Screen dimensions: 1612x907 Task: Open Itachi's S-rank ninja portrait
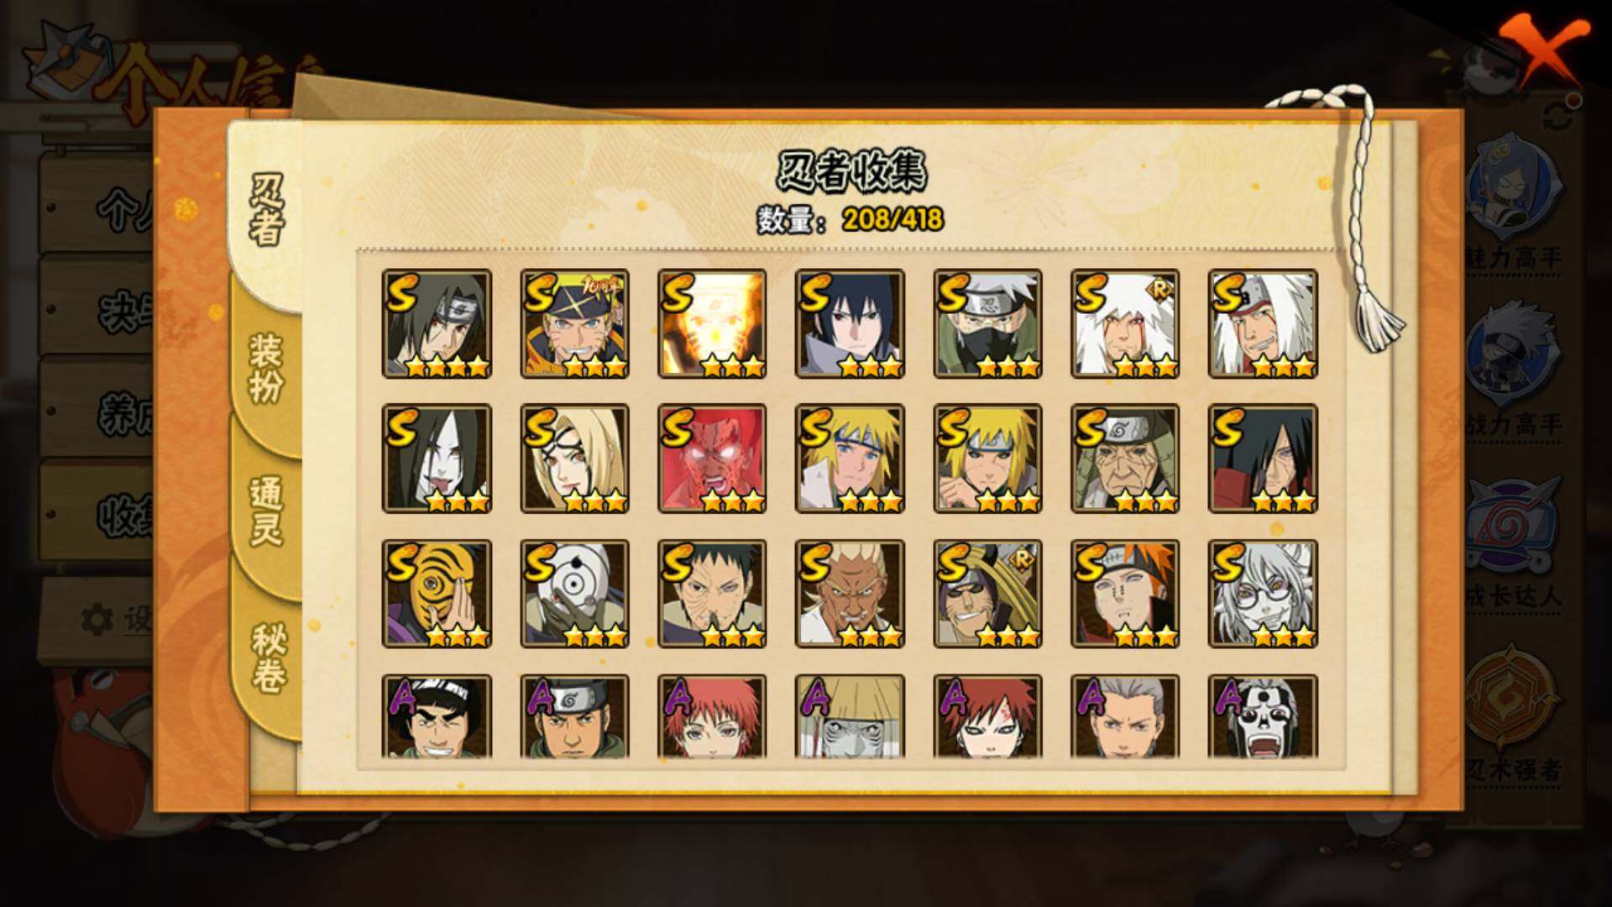click(x=437, y=323)
